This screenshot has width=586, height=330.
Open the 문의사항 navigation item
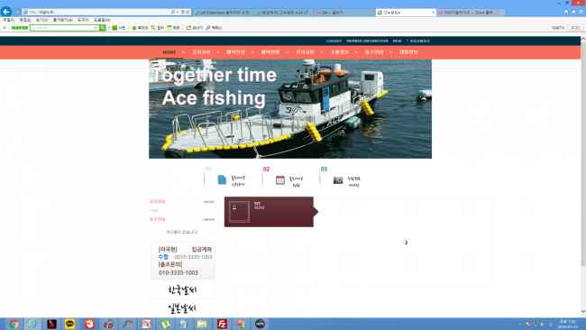click(305, 52)
